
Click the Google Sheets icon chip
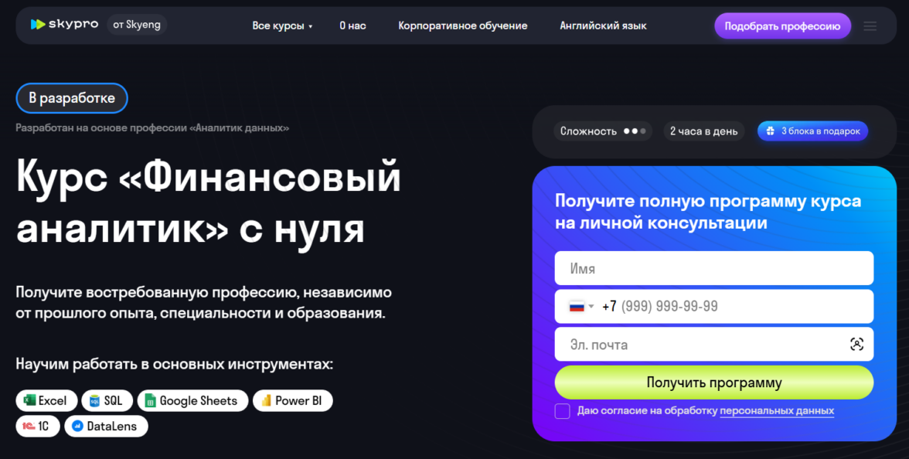tap(192, 400)
